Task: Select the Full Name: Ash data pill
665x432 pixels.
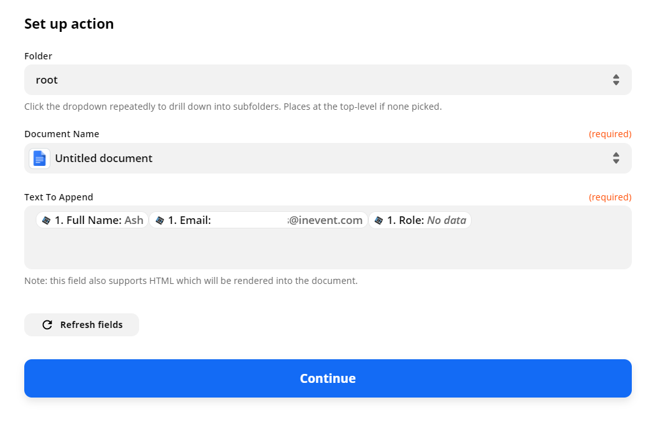Action: 92,220
